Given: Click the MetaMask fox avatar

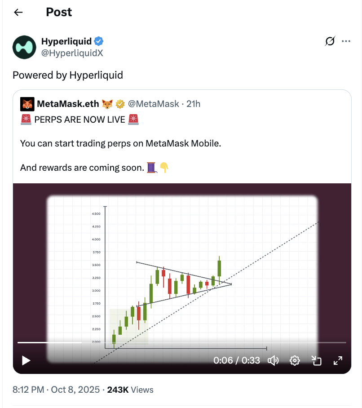Looking at the screenshot, I should 27,104.
